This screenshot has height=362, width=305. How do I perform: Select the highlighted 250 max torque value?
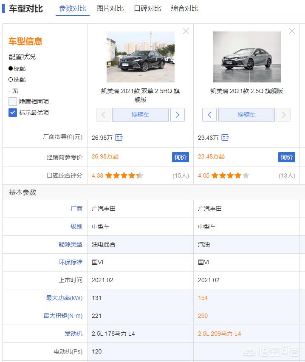203,316
